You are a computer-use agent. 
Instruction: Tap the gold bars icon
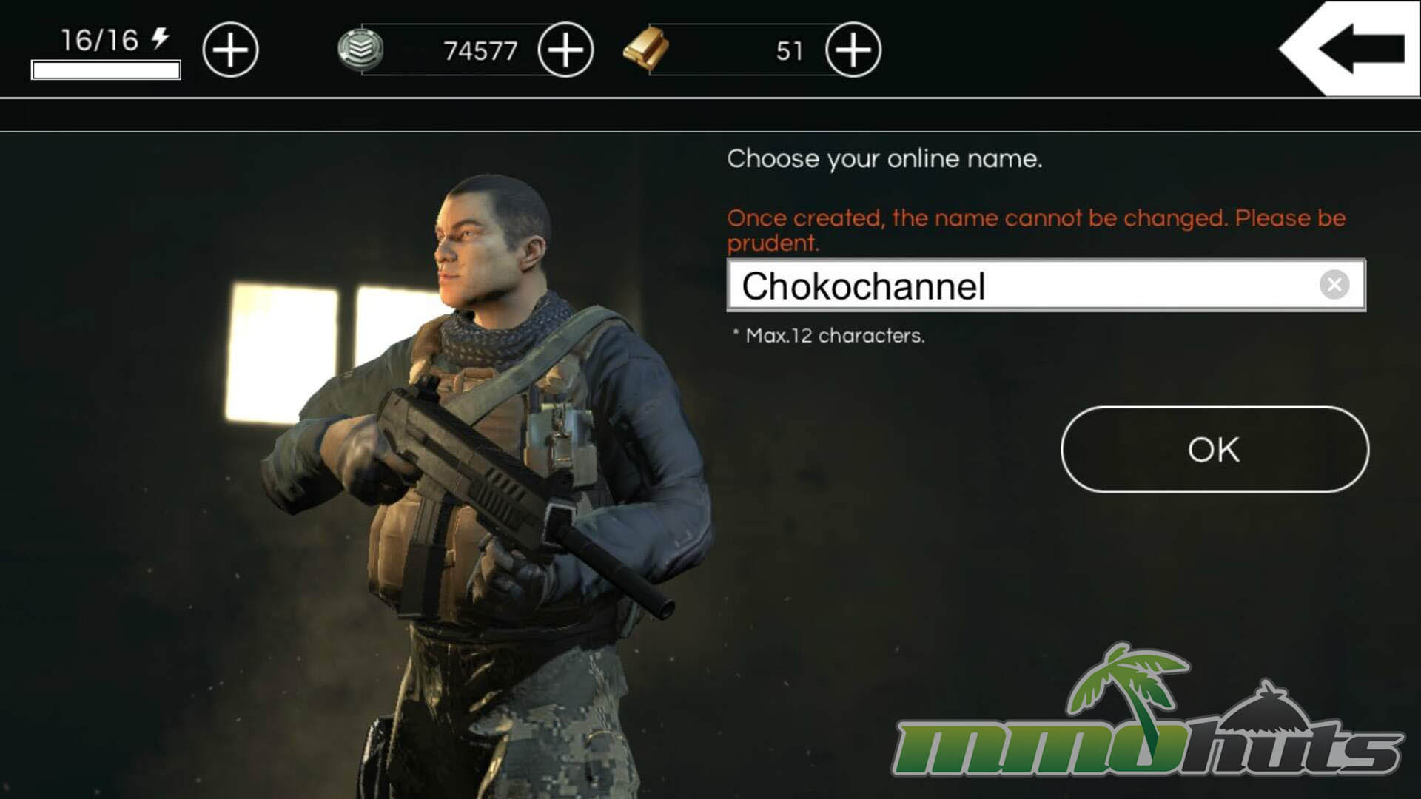click(x=645, y=48)
